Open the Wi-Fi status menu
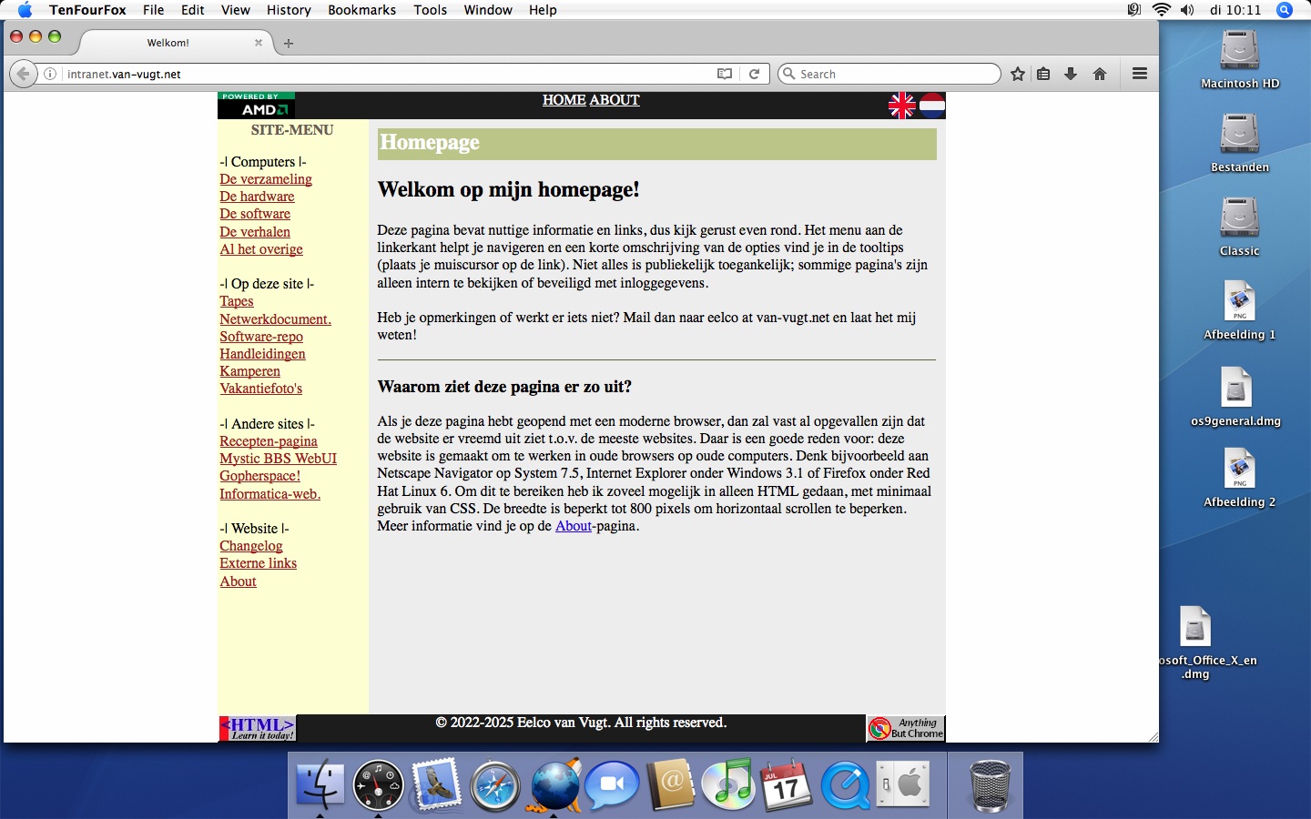Screen dimensions: 1311x819 coord(1161,10)
